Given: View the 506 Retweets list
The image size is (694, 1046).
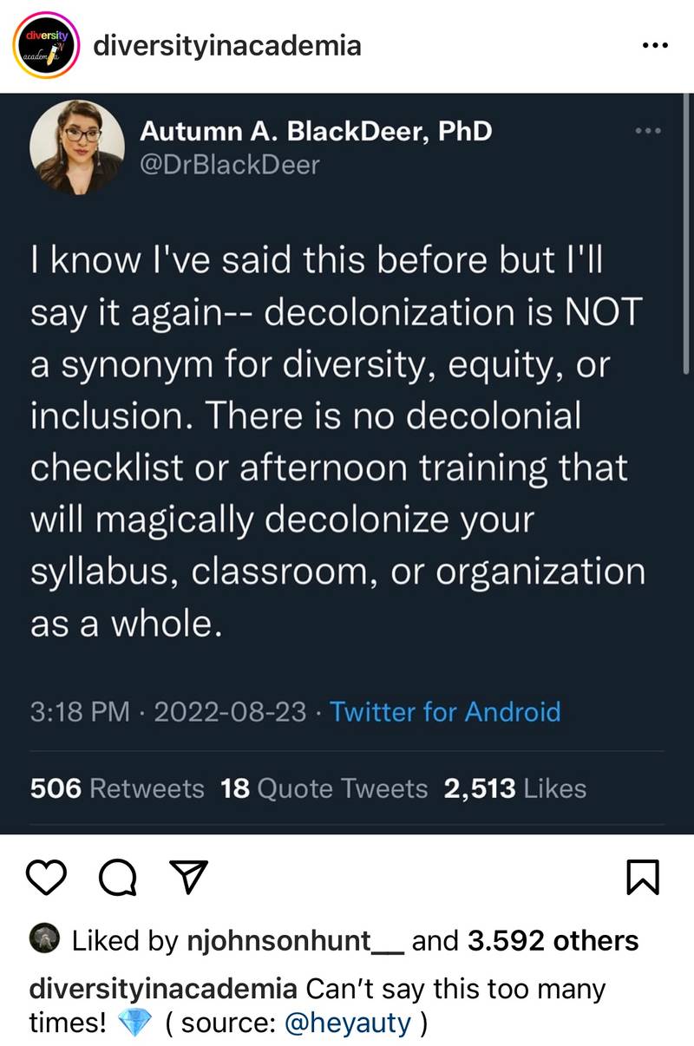Looking at the screenshot, I should [x=117, y=788].
